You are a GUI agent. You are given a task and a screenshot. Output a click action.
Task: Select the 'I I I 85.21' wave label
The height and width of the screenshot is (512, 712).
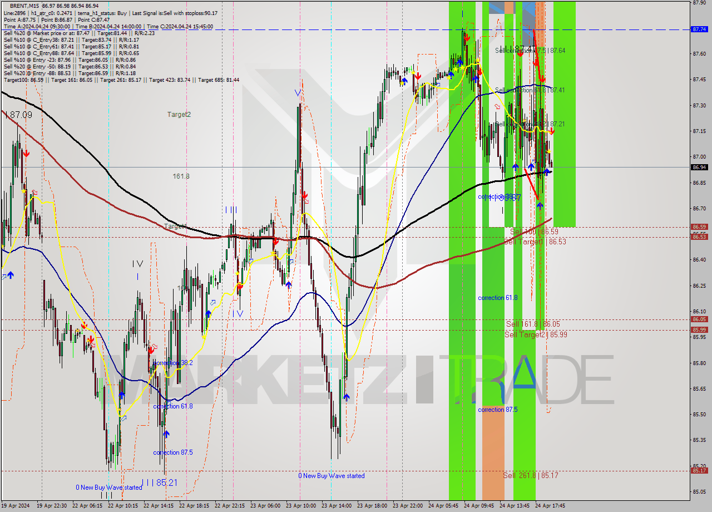tap(159, 483)
